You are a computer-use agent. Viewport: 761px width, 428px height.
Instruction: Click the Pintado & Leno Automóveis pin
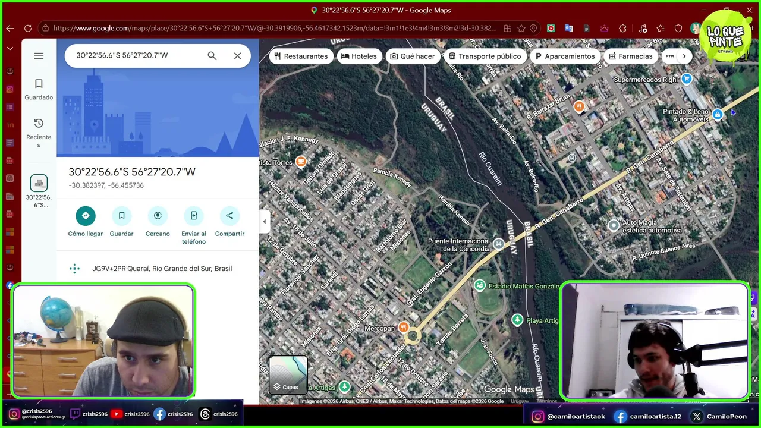pyautogui.click(x=718, y=114)
